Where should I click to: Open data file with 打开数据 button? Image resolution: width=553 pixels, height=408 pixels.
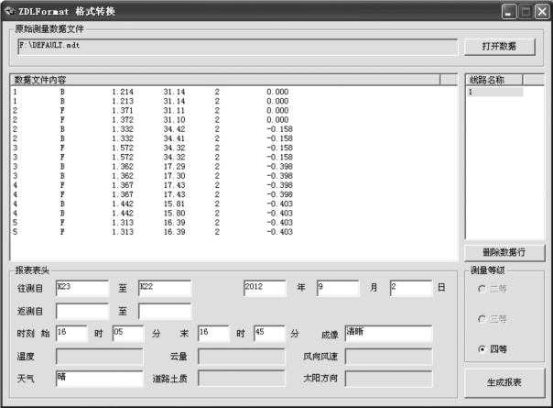point(499,47)
